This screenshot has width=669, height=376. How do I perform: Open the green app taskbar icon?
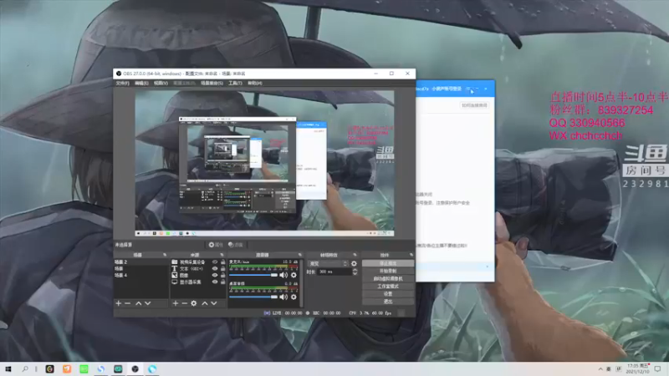[x=84, y=368]
